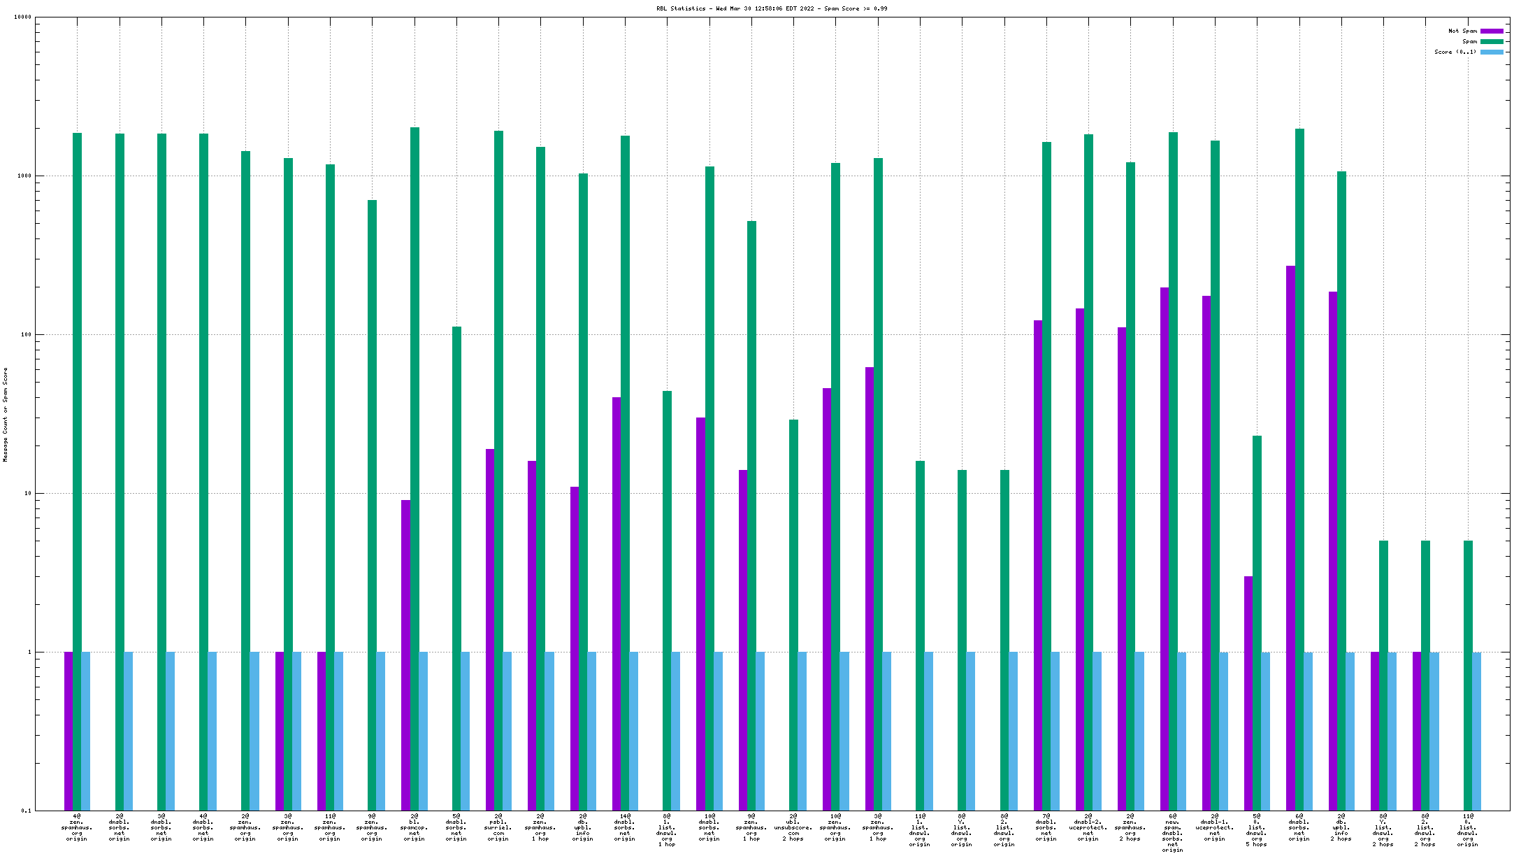Click the Message Count y-axis label
Screen dimensions: 1521x856
click(x=6, y=415)
